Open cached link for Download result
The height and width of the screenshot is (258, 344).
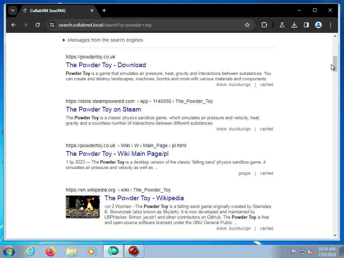266,85
